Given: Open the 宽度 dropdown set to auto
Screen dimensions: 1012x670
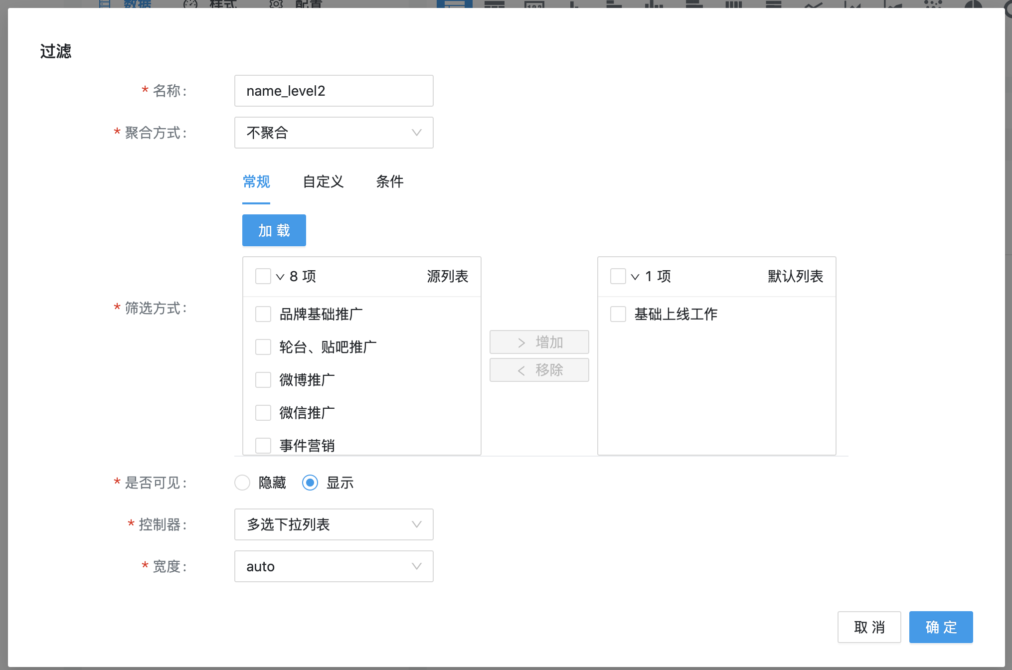Looking at the screenshot, I should coord(334,566).
